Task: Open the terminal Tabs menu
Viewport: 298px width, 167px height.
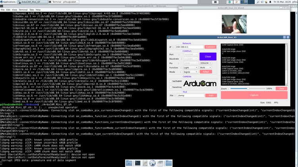Action: [31, 10]
